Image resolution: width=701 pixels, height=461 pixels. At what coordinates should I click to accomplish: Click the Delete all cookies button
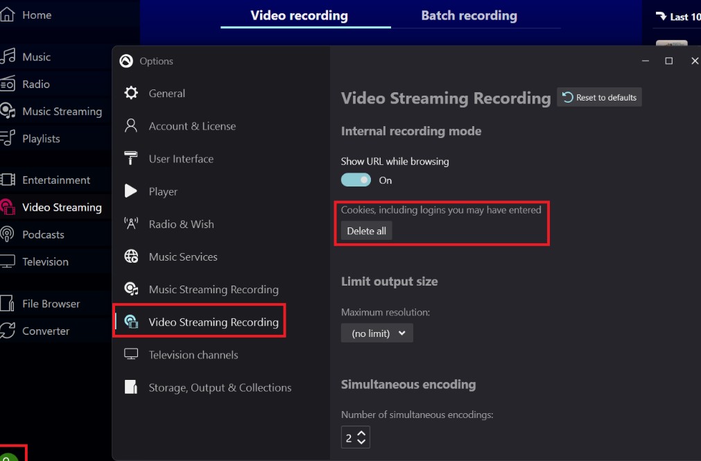click(366, 231)
